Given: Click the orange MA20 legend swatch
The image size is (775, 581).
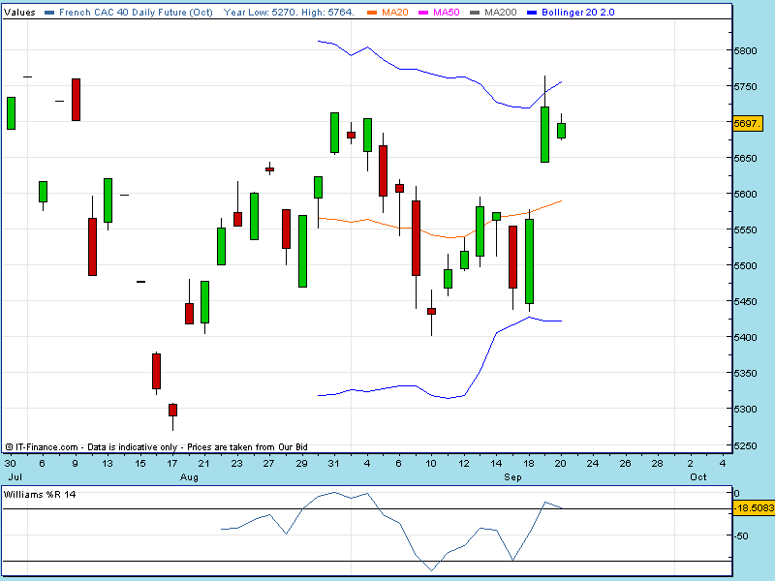Looking at the screenshot, I should pos(372,13).
